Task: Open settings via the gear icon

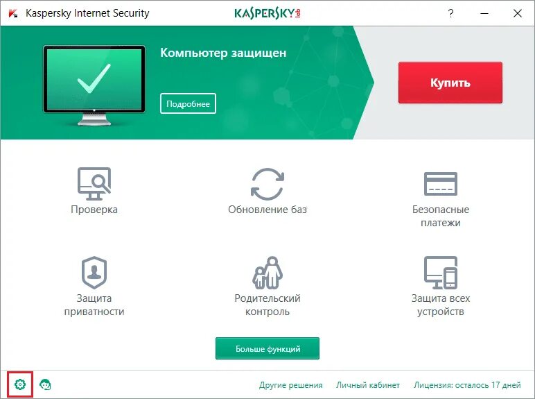Action: [20, 384]
